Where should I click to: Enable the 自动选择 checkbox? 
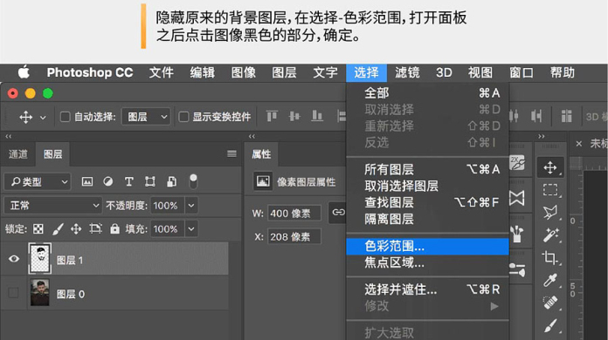[66, 117]
